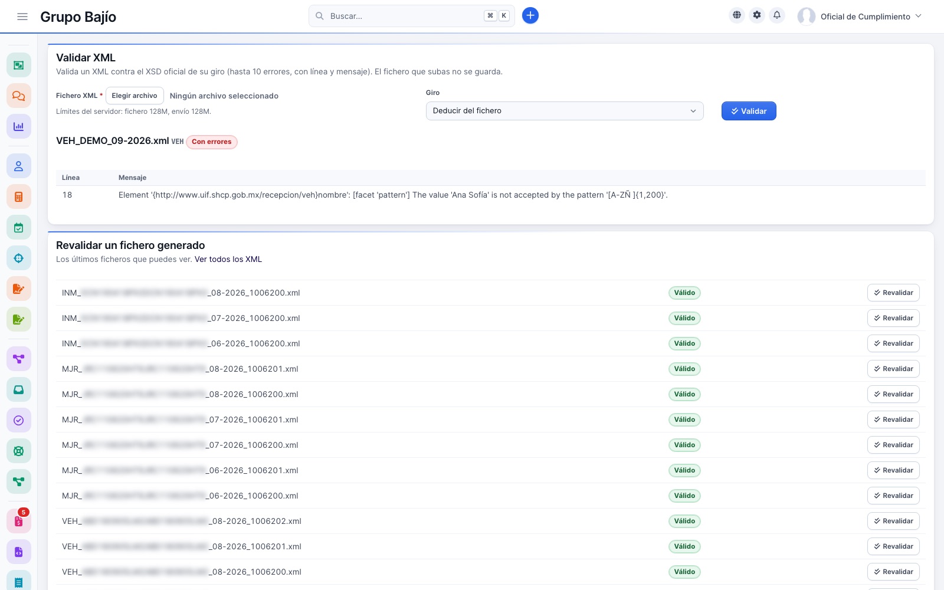944x590 pixels.
Task: Click Válido badge of INM _06-2026_1006200.xml
Action: [684, 343]
